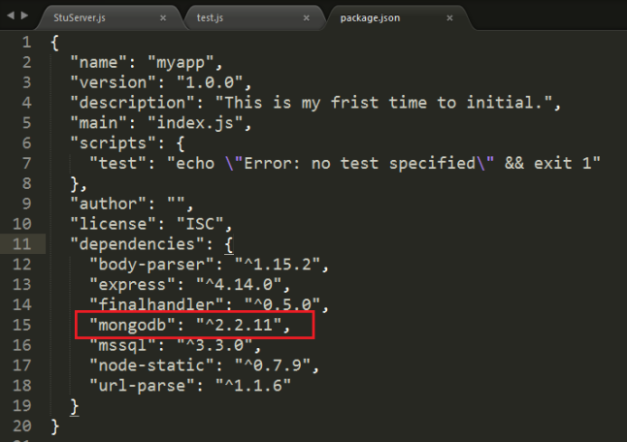Close the StuServer.js tab
This screenshot has height=442, width=627.
(x=163, y=18)
